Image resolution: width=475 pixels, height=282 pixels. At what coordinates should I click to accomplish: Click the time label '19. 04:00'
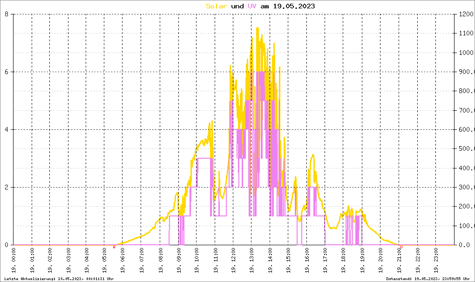[87, 261]
